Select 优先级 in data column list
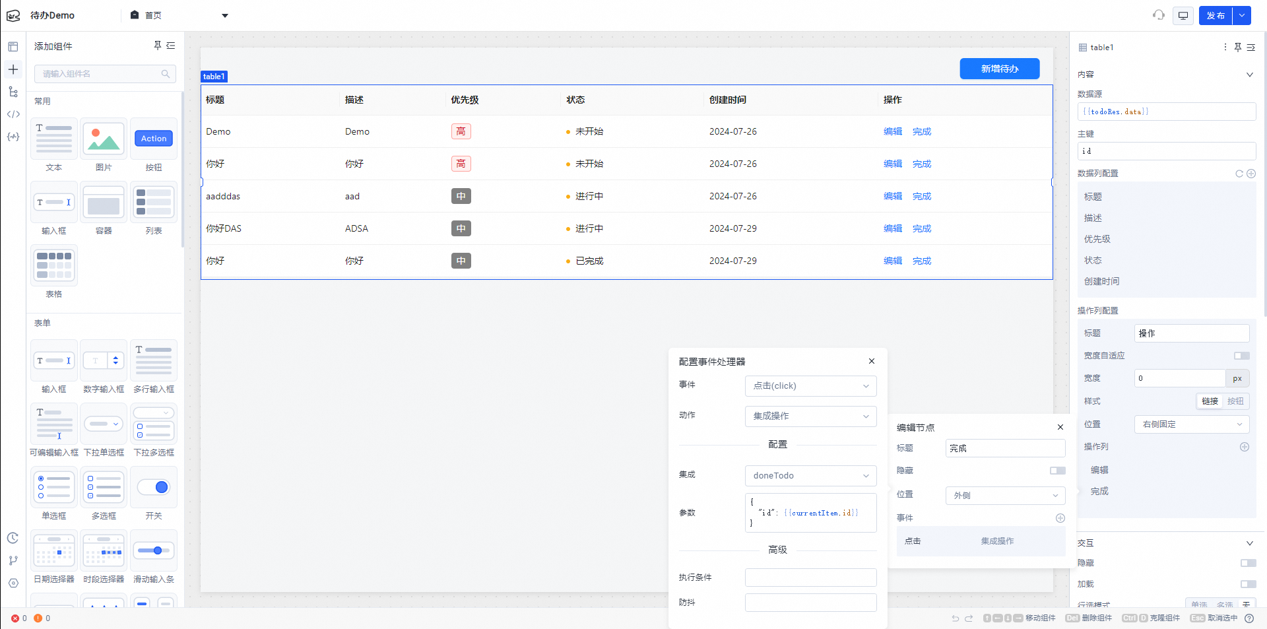Viewport: 1267px width, 629px height. click(x=1097, y=239)
